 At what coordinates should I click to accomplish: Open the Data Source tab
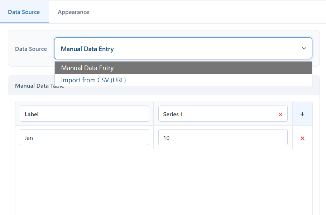click(24, 12)
